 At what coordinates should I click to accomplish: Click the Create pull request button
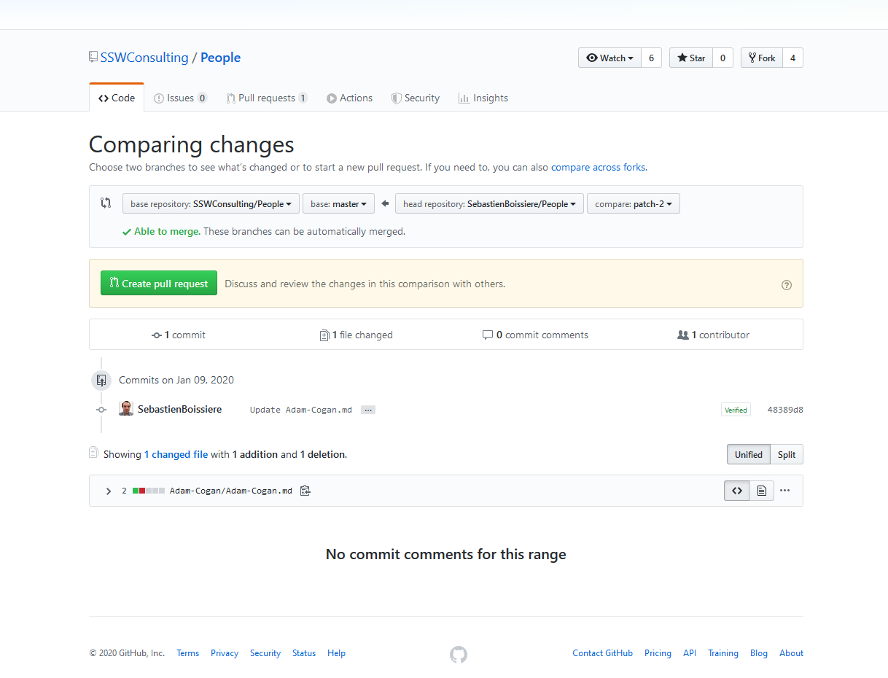[x=159, y=283]
